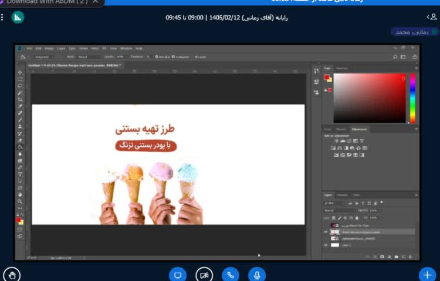This screenshot has width=440, height=281.
Task: Add a Levels adjustment
Action: 343,140
